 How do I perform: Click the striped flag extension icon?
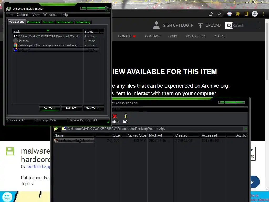coord(230,14)
